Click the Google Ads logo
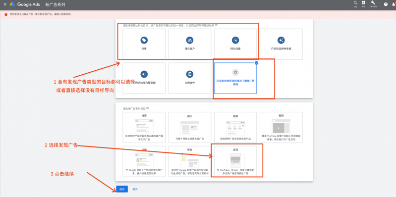This screenshot has height=197, width=396. coord(24,4)
